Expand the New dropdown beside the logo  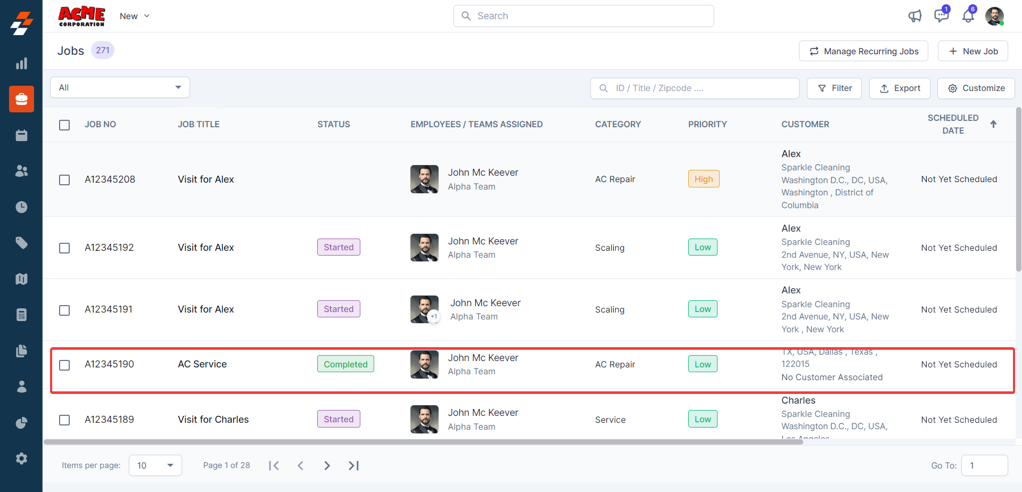pos(135,16)
